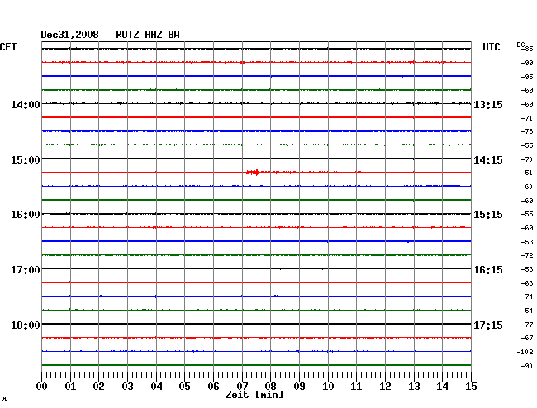Select the DC offset value -63
Viewport: 537px width, 408px height.
point(527,283)
